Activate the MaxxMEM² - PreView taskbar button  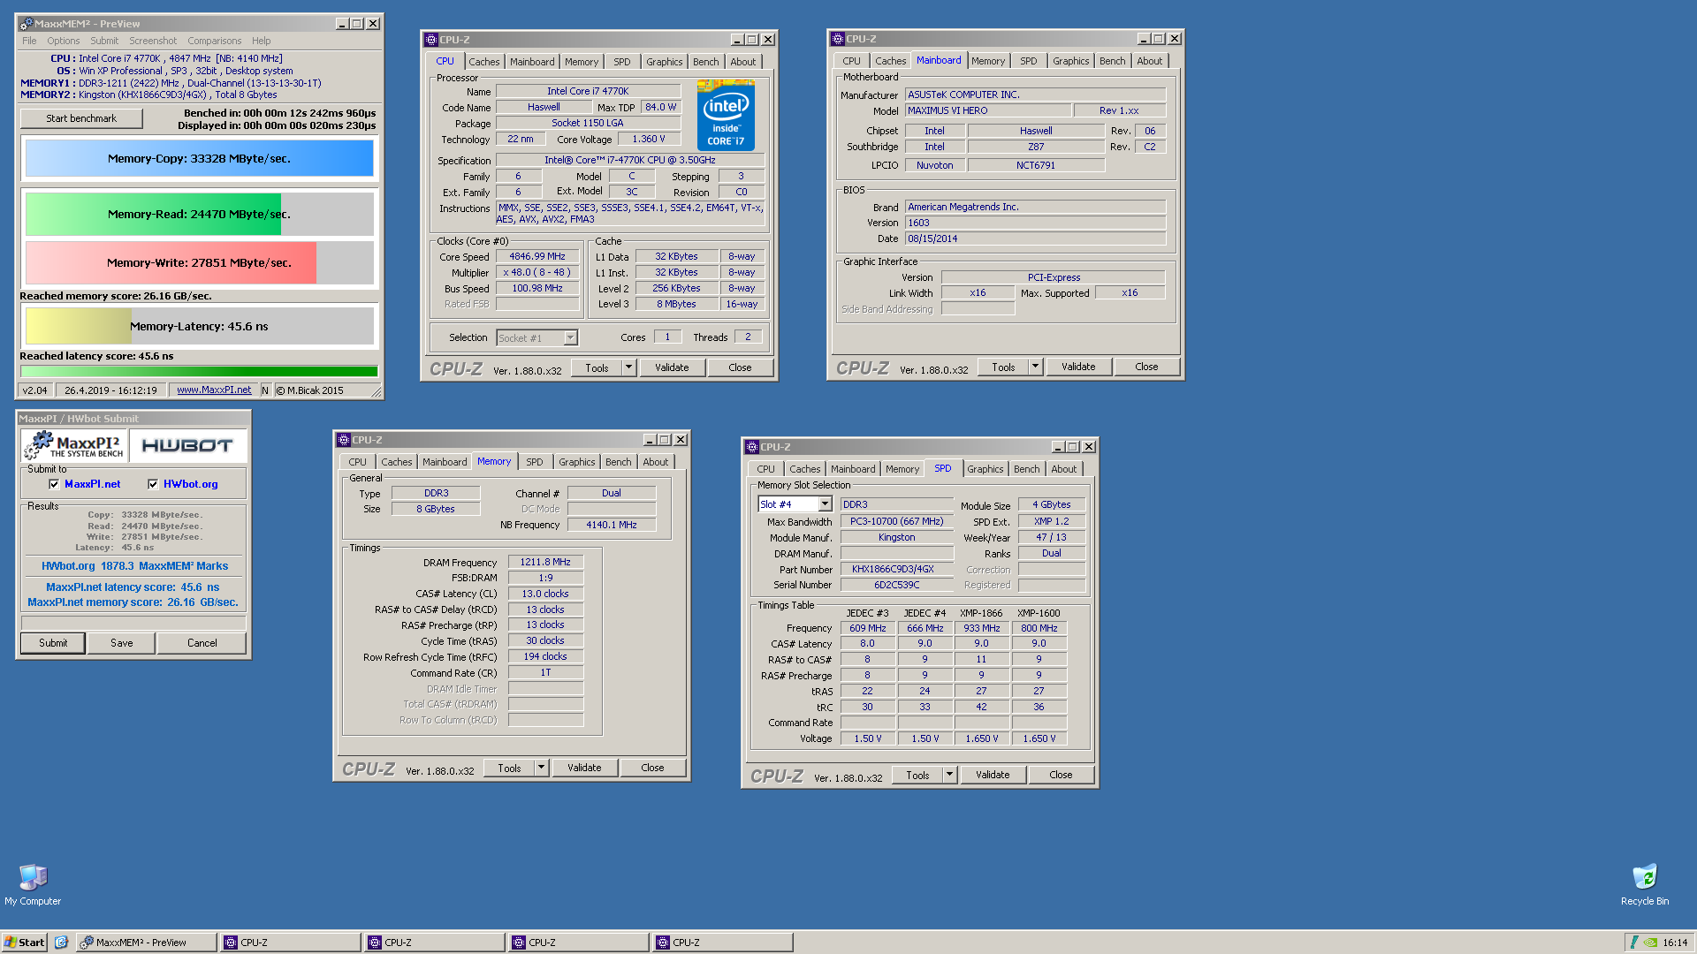click(x=146, y=943)
